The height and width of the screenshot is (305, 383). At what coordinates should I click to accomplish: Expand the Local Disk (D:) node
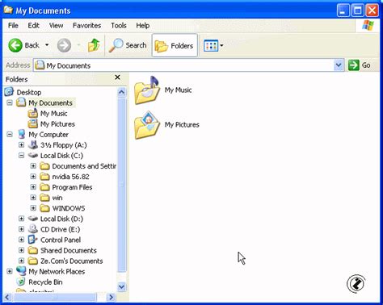pyautogui.click(x=22, y=219)
